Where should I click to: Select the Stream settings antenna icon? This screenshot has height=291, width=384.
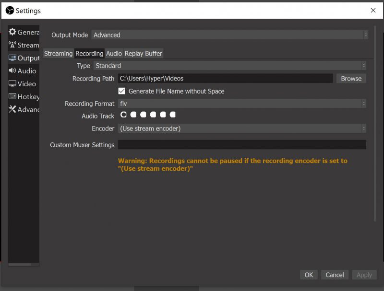point(12,45)
